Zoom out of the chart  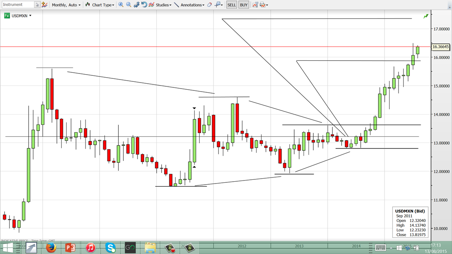128,5
